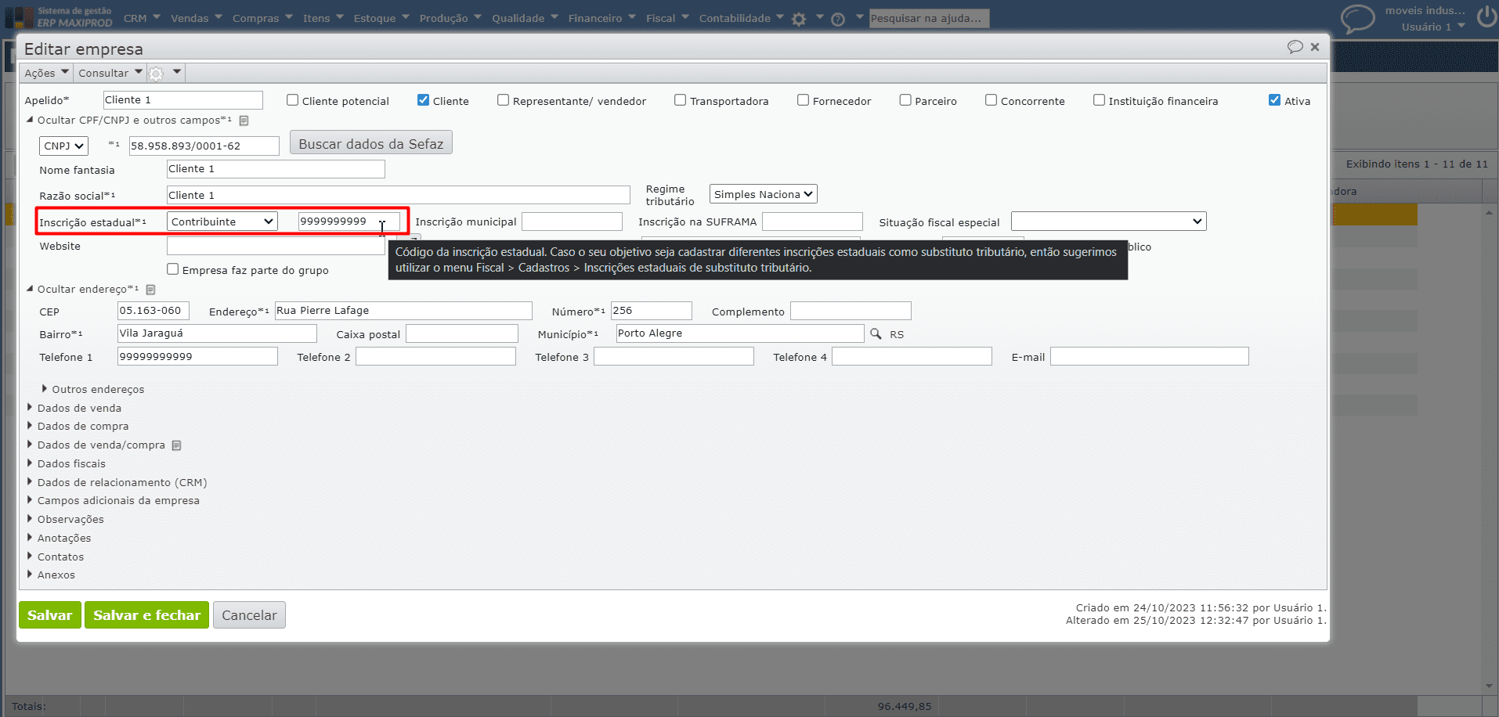The width and height of the screenshot is (1499, 717).
Task: Open the Fiscal menu
Action: (x=667, y=18)
